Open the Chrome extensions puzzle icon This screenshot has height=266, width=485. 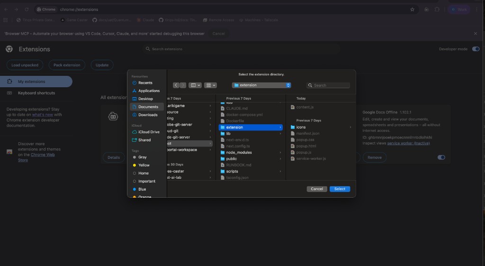click(437, 9)
